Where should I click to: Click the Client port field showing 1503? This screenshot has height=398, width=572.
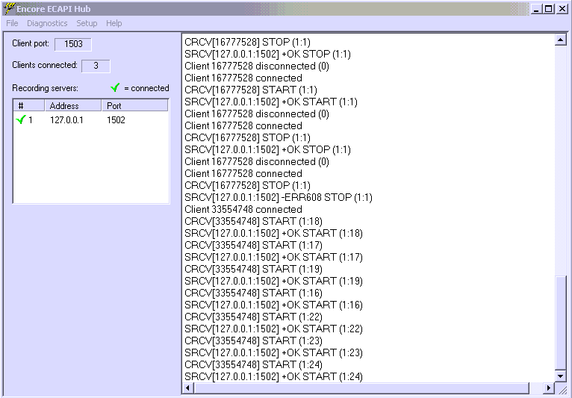click(x=73, y=44)
